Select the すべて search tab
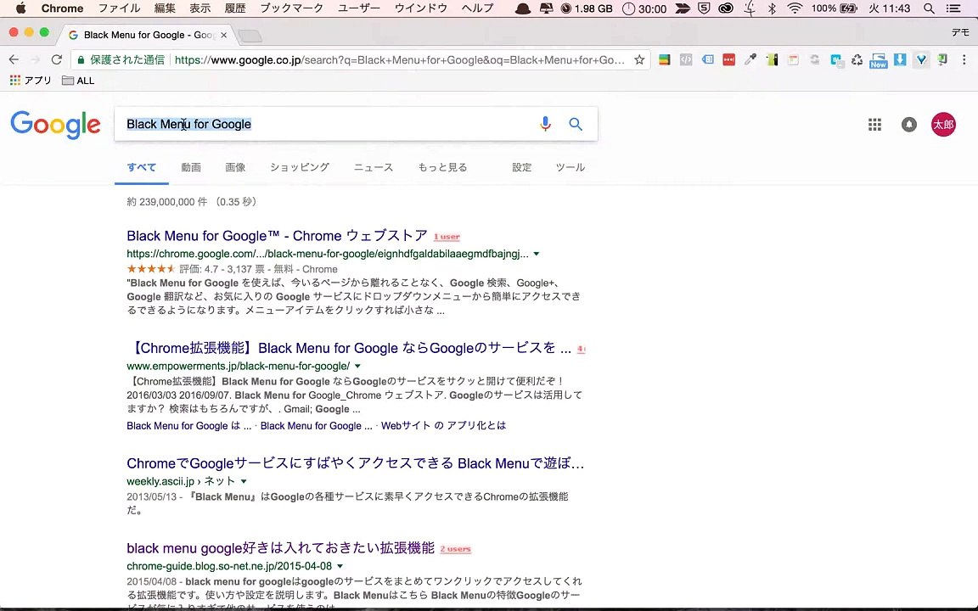Screen dimensions: 978x611 coord(142,167)
